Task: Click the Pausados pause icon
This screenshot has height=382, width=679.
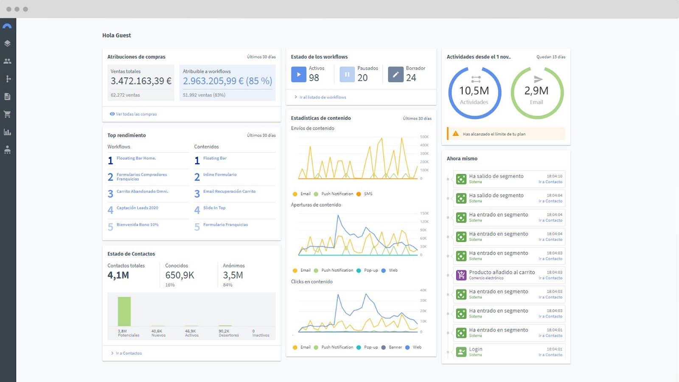Action: pos(347,74)
